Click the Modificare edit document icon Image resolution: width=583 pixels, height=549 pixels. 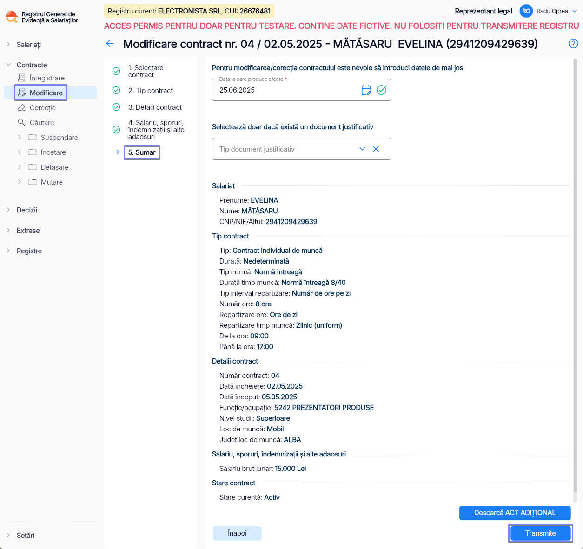(x=22, y=93)
